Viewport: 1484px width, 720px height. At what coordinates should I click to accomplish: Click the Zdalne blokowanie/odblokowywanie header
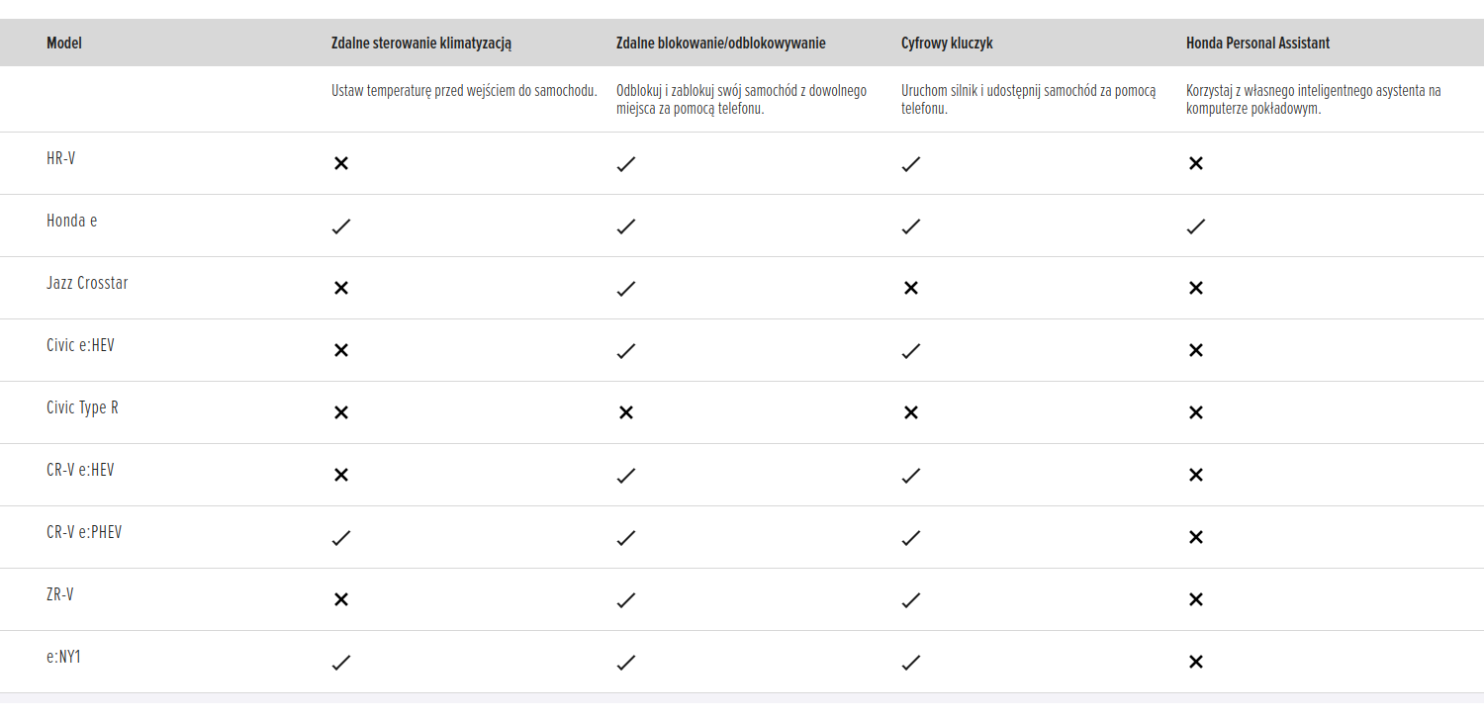[720, 44]
